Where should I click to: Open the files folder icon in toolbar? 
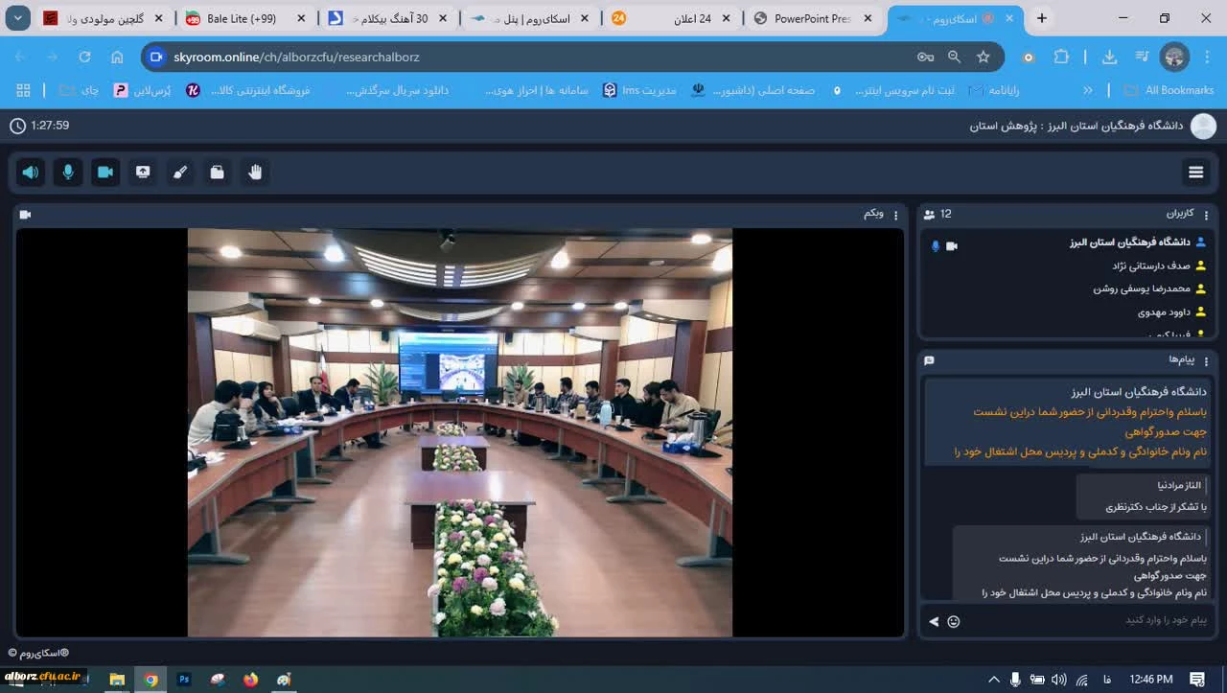click(218, 173)
